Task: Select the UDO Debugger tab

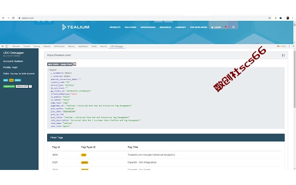Action: click(117, 46)
